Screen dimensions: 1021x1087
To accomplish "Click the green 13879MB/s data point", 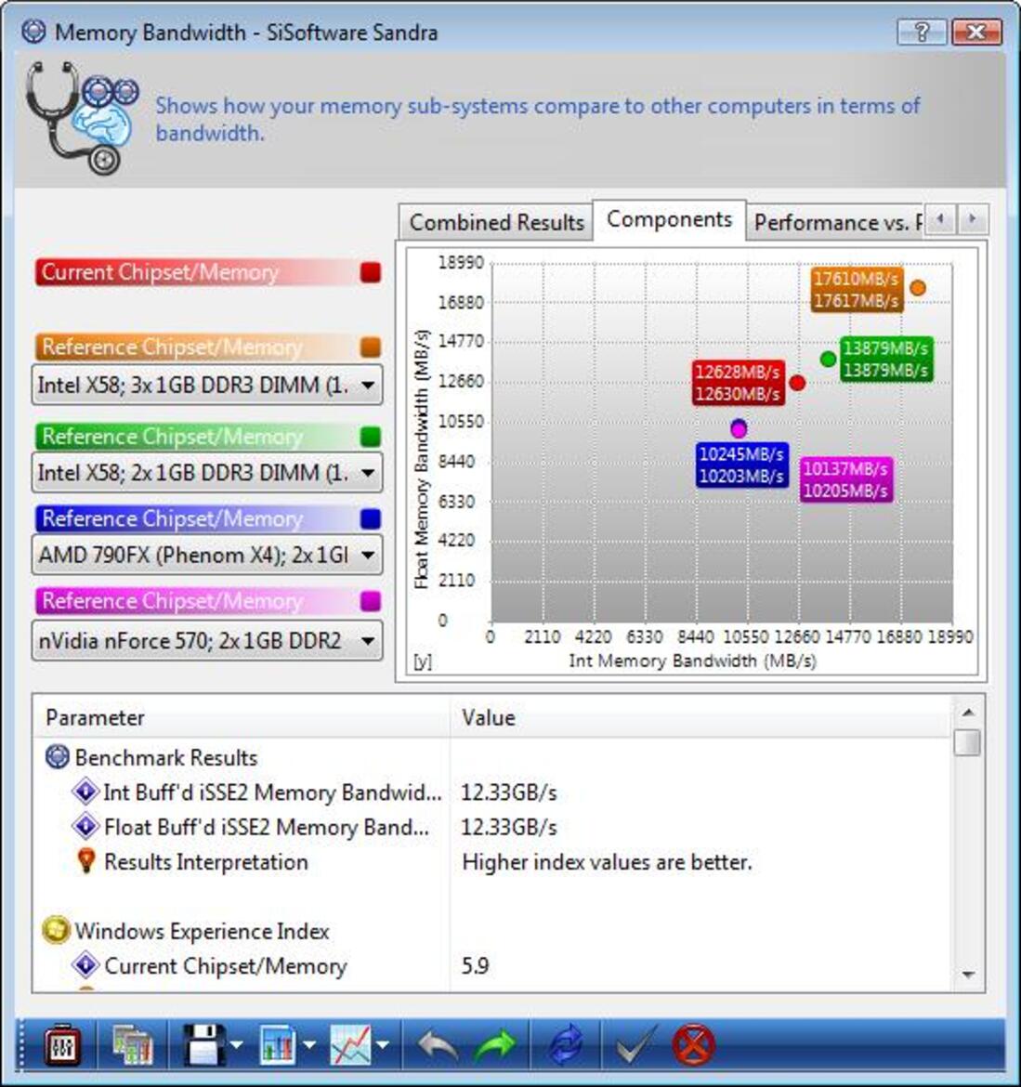I will click(828, 360).
